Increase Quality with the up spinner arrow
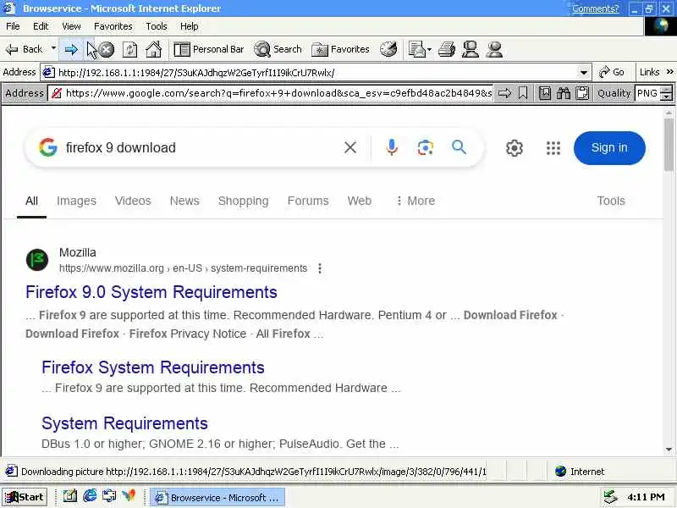 (x=667, y=90)
